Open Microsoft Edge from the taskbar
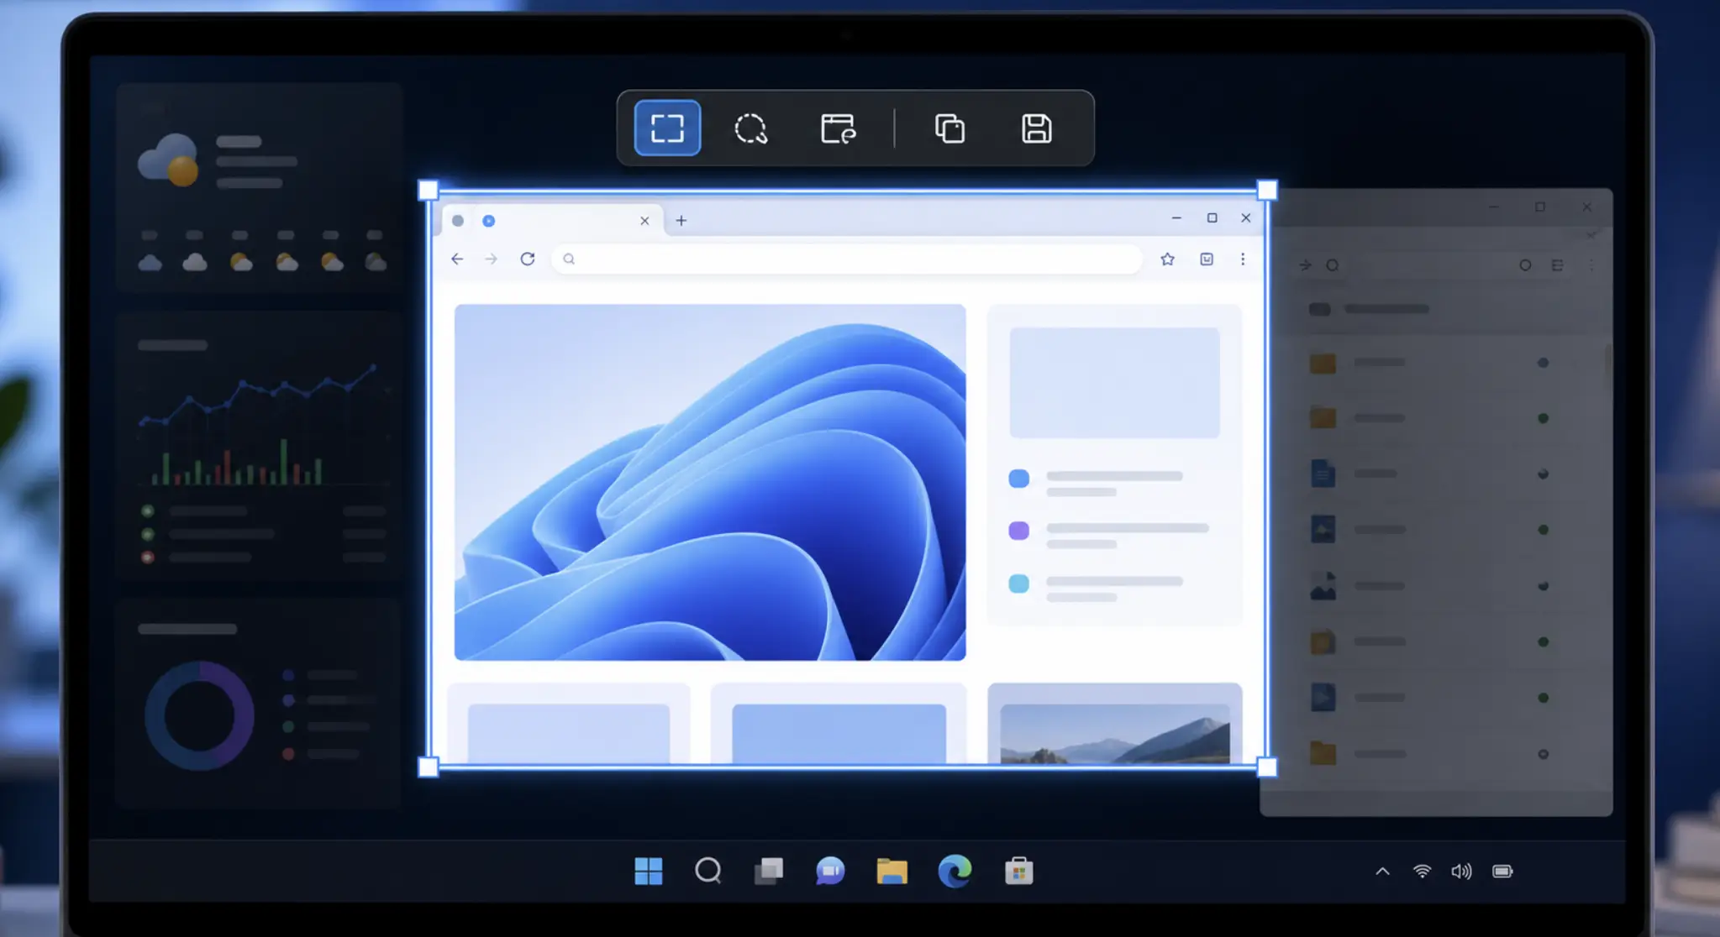 (x=955, y=871)
